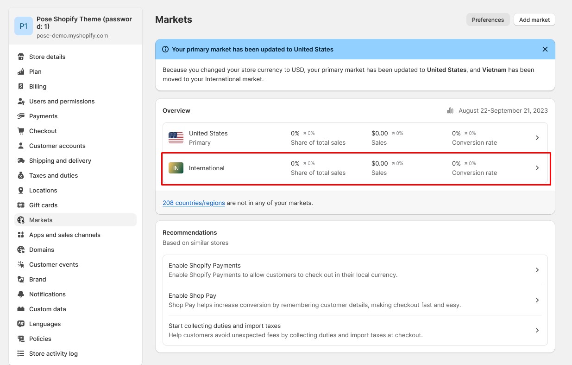Open Customer accounts settings
Viewport: 572px width, 365px height.
point(75,146)
